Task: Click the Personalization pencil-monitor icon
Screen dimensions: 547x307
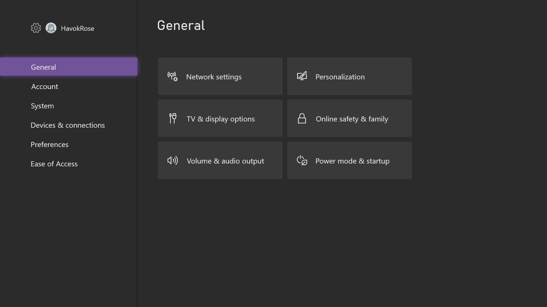Action: [302, 76]
